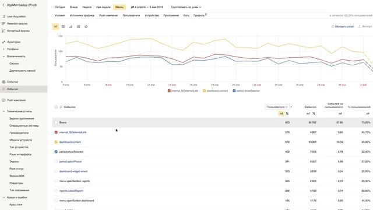Uncheck dashboard.content row checkbox
This screenshot has height=210, width=373.
(56, 142)
